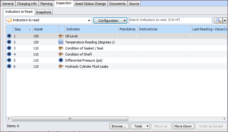Click the scrollbar left arrow
The width and height of the screenshot is (228, 132).
pos(9,119)
